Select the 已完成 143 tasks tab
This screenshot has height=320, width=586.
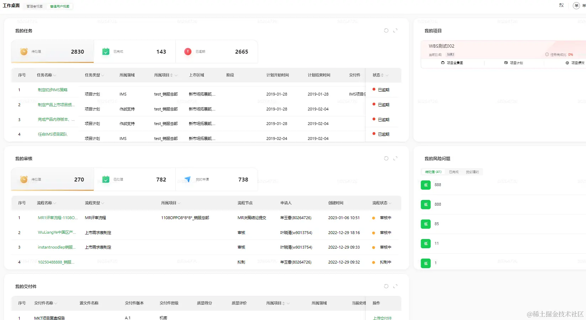[x=134, y=51]
